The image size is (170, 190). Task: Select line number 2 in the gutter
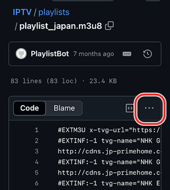click(x=36, y=141)
